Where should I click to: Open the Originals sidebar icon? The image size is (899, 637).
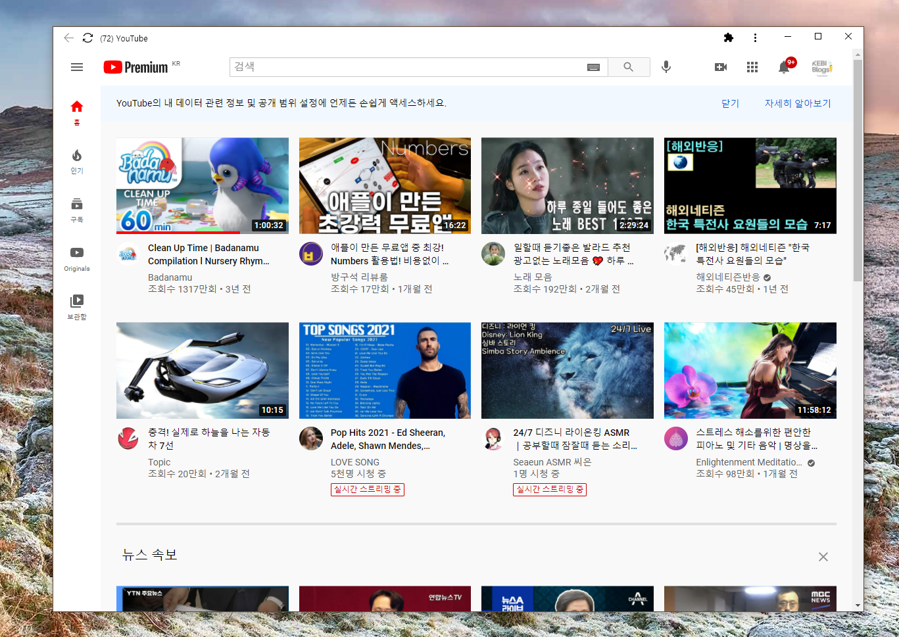pos(77,252)
